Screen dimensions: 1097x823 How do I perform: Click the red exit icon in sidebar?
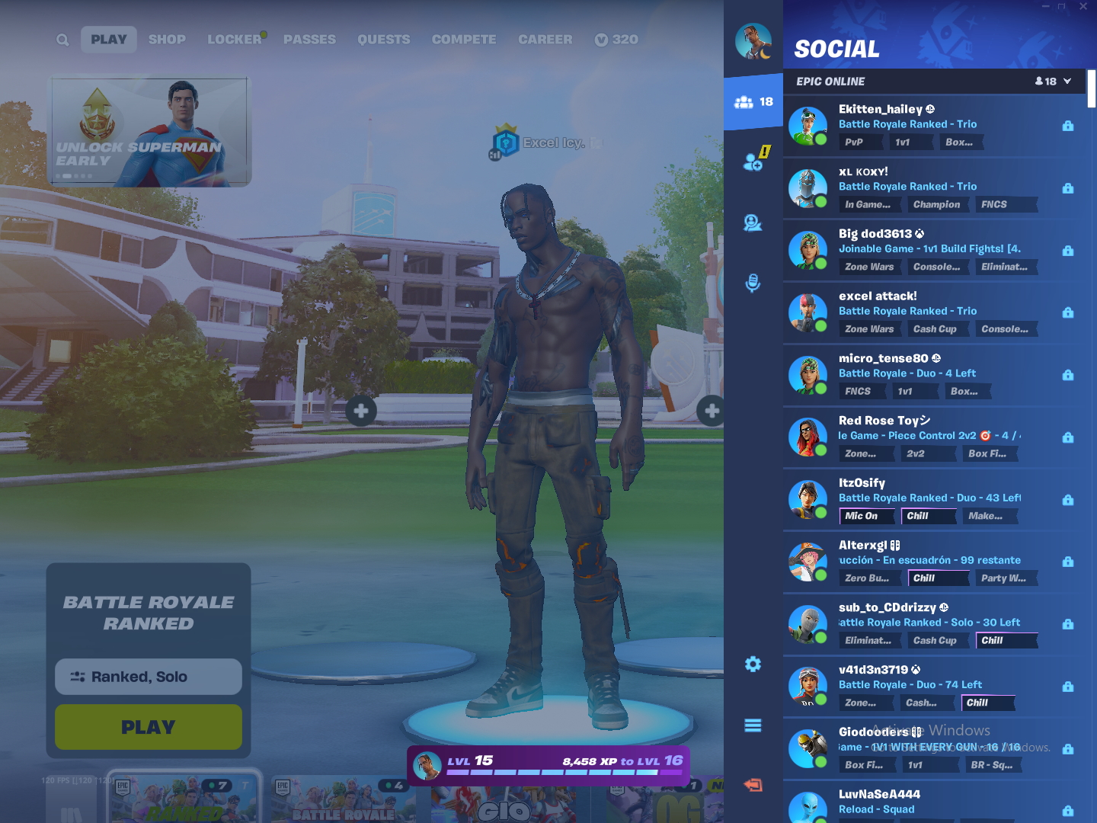(x=753, y=785)
